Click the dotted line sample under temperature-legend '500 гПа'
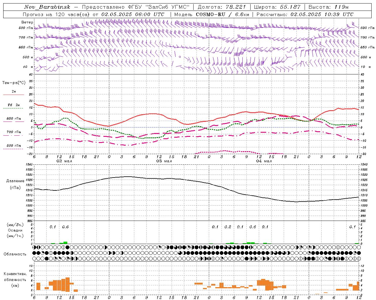 point(13,149)
